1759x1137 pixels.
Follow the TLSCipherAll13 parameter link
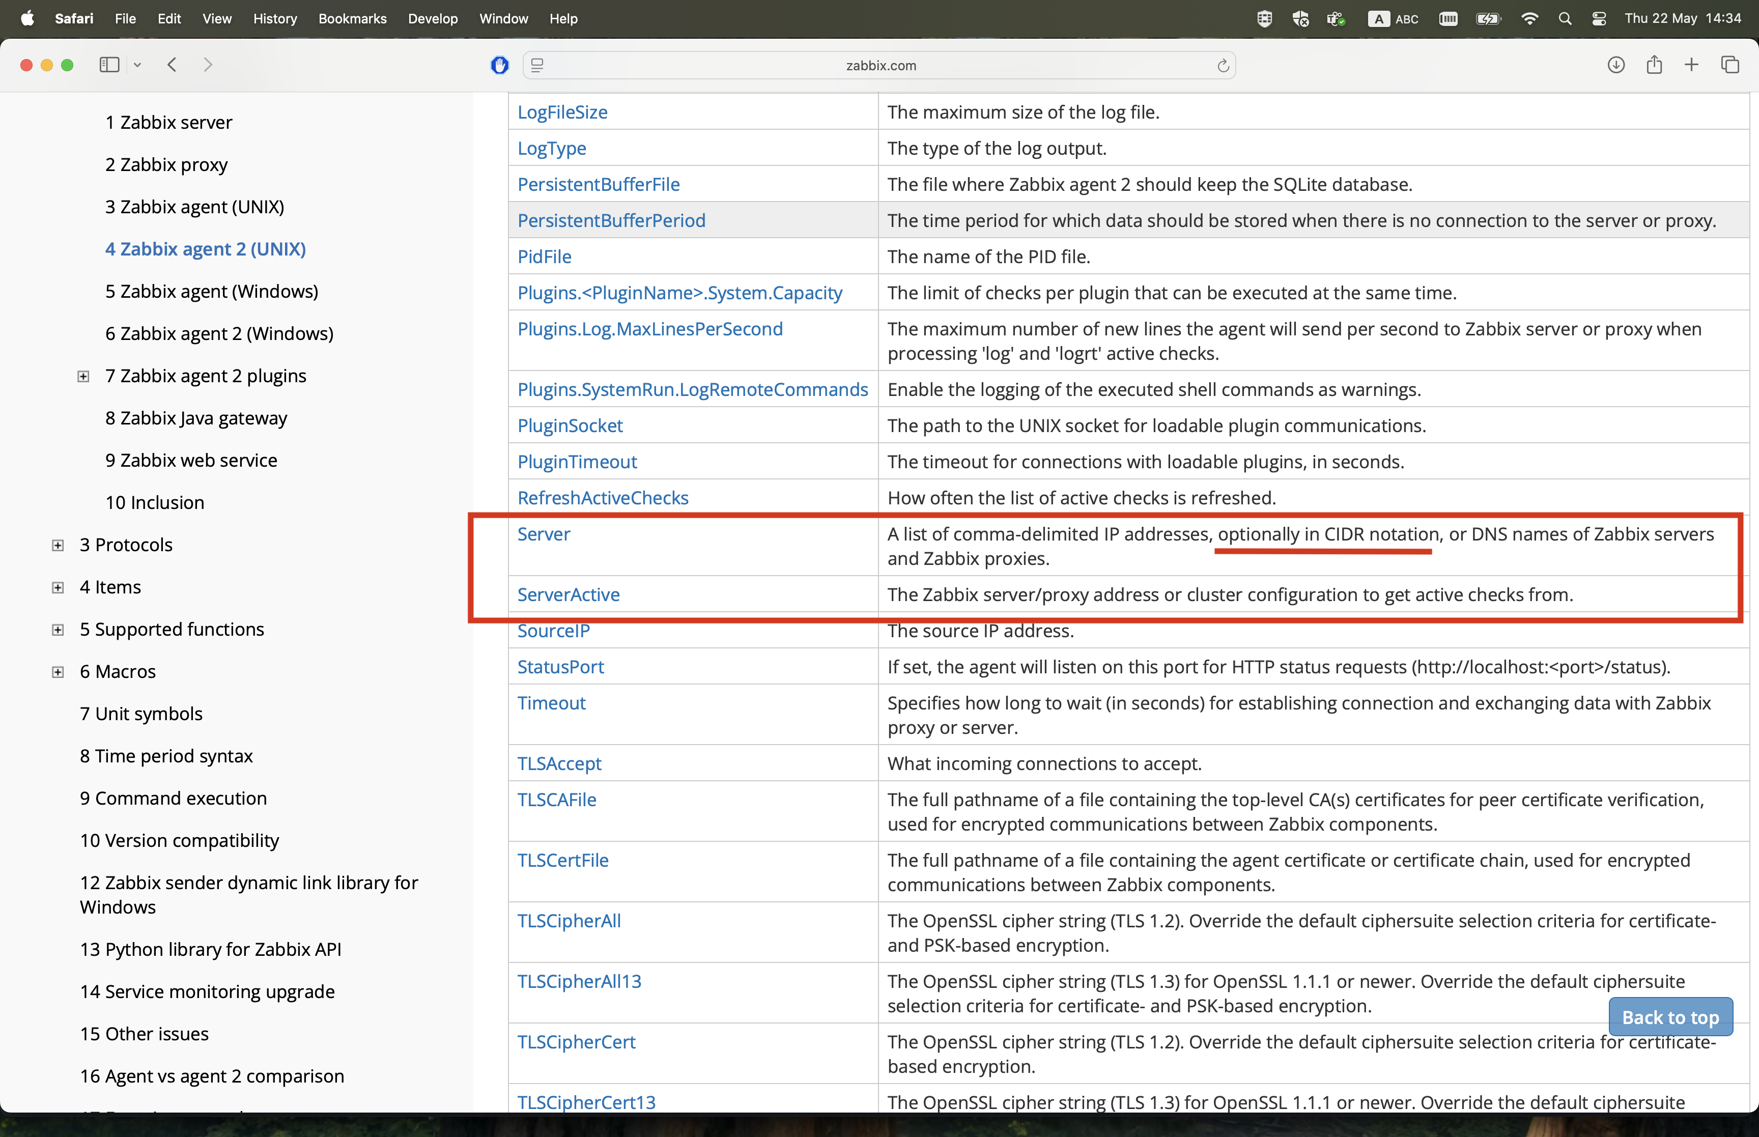tap(579, 981)
